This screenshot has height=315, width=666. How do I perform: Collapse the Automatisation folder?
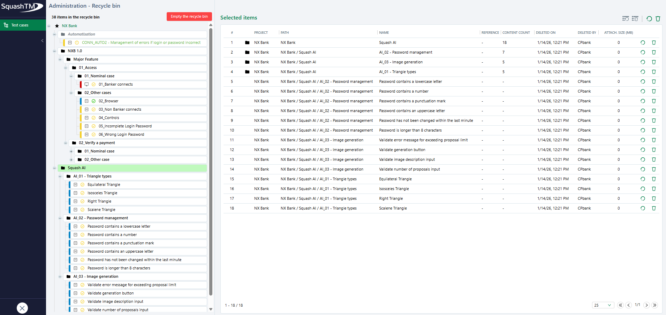(x=55, y=34)
